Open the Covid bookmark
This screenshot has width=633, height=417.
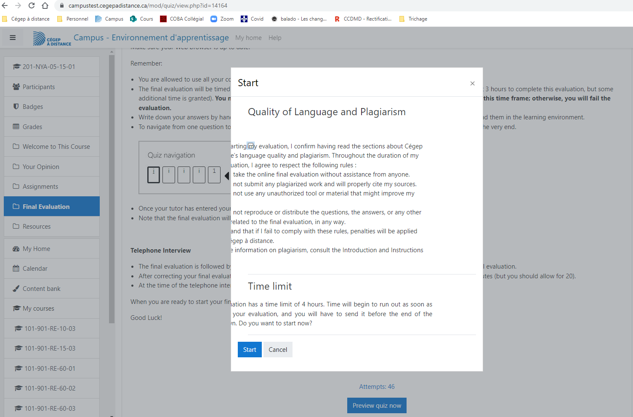point(252,19)
